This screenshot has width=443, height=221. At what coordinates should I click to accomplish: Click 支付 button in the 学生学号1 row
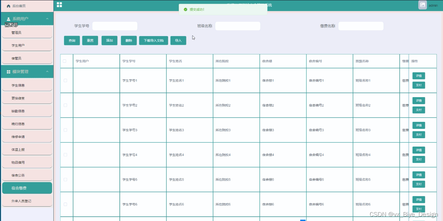419,85
